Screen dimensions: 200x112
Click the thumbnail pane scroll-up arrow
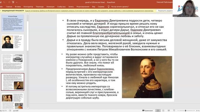click(x=28, y=14)
